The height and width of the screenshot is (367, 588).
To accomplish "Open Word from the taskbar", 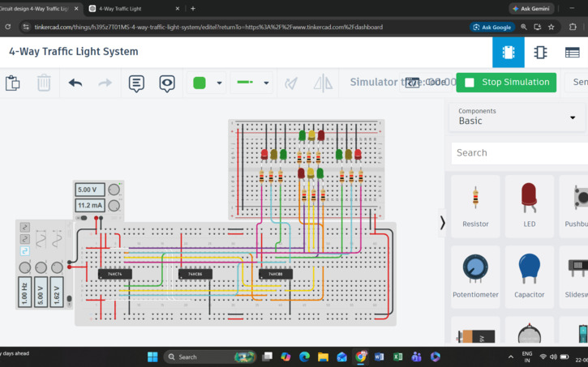I will (x=379, y=357).
